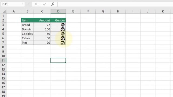Select column D header
This screenshot has width=173, height=97.
click(x=58, y=11)
